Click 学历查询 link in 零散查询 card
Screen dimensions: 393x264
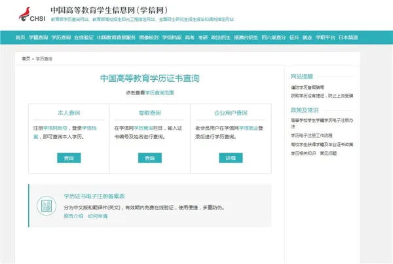coord(143,128)
